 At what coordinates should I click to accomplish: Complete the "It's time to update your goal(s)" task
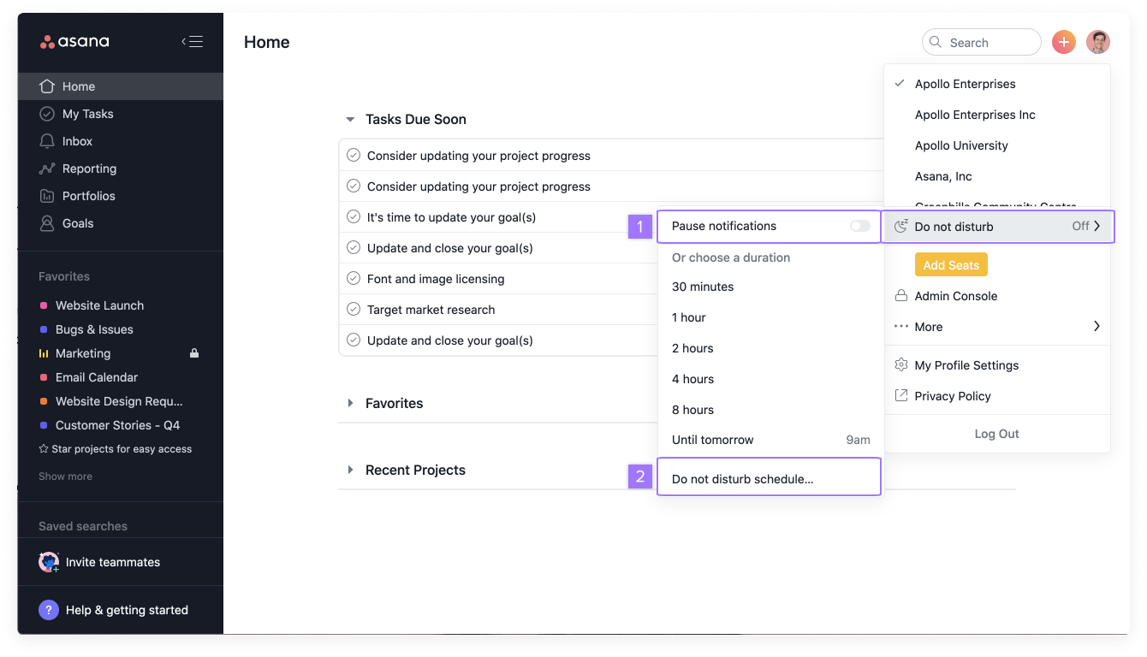click(354, 217)
